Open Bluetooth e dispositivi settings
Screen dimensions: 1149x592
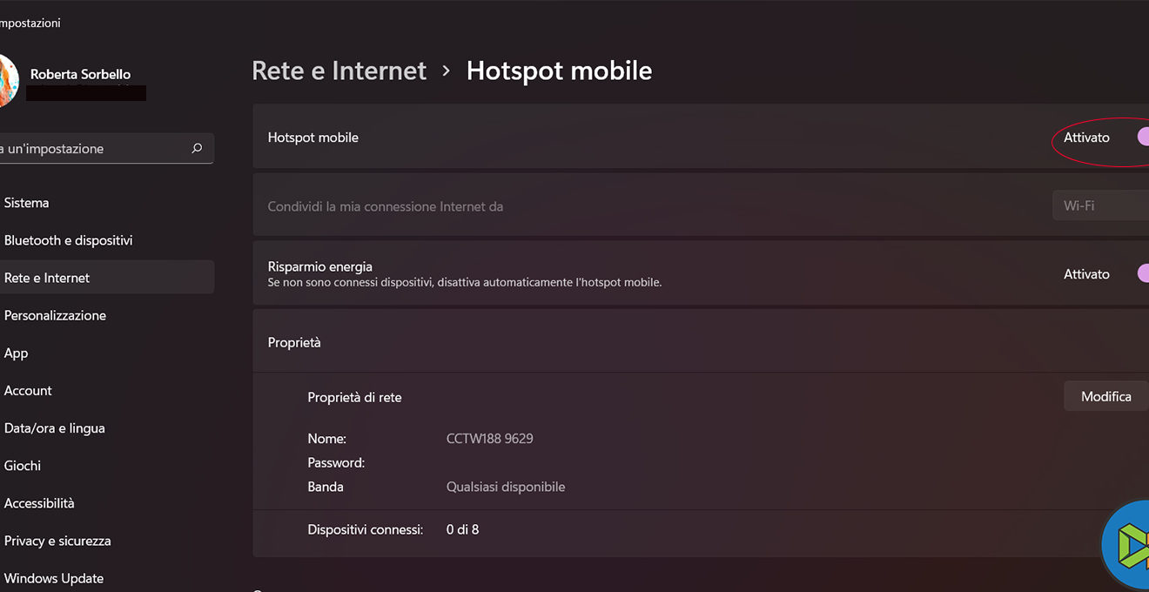click(x=68, y=240)
